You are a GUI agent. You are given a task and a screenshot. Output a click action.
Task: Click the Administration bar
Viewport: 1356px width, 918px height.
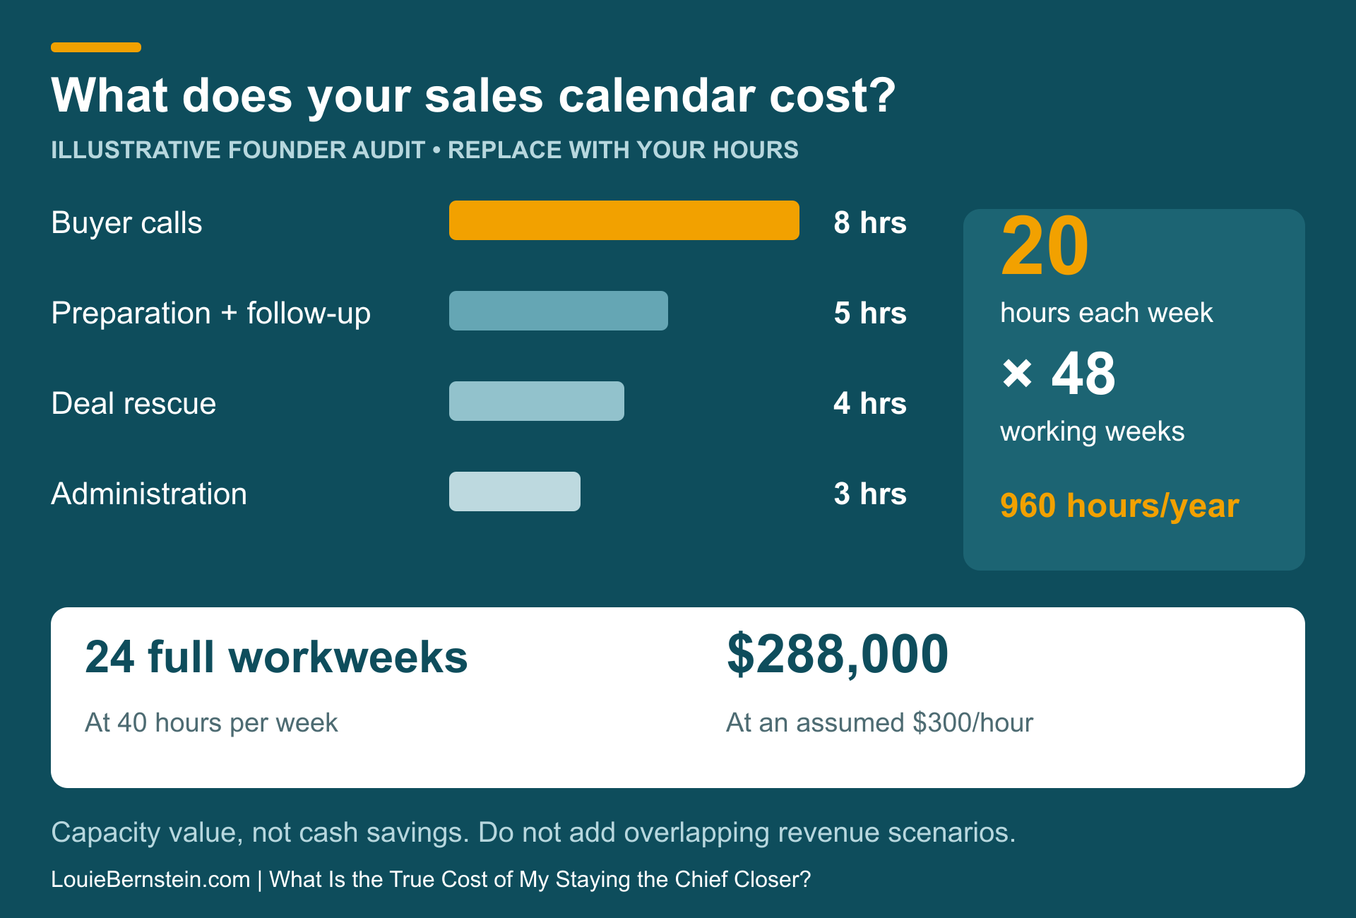(515, 491)
